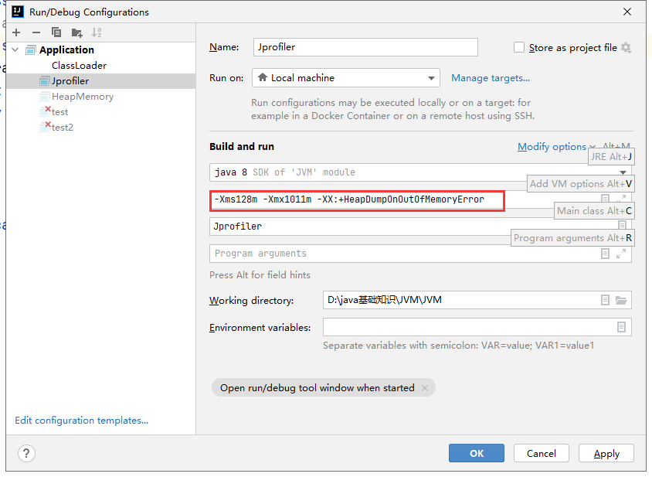The image size is (652, 477).
Task: Dismiss the Open run/debug tool window tag
Action: point(424,388)
